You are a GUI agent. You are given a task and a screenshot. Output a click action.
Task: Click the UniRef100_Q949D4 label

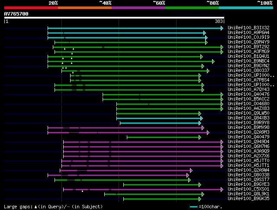point(248,142)
